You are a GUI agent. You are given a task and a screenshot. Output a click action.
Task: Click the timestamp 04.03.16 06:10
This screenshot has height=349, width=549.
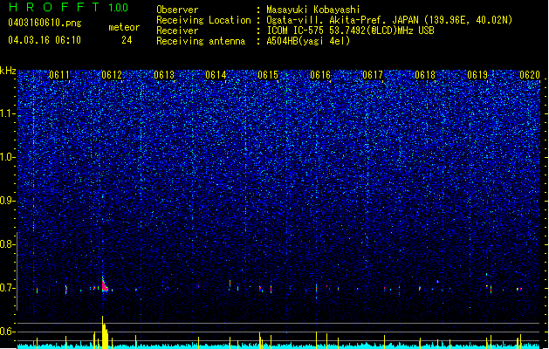click(45, 40)
